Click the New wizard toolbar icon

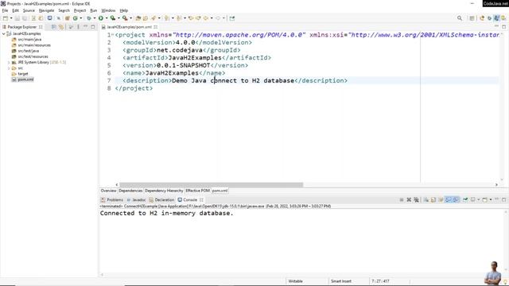click(6, 18)
